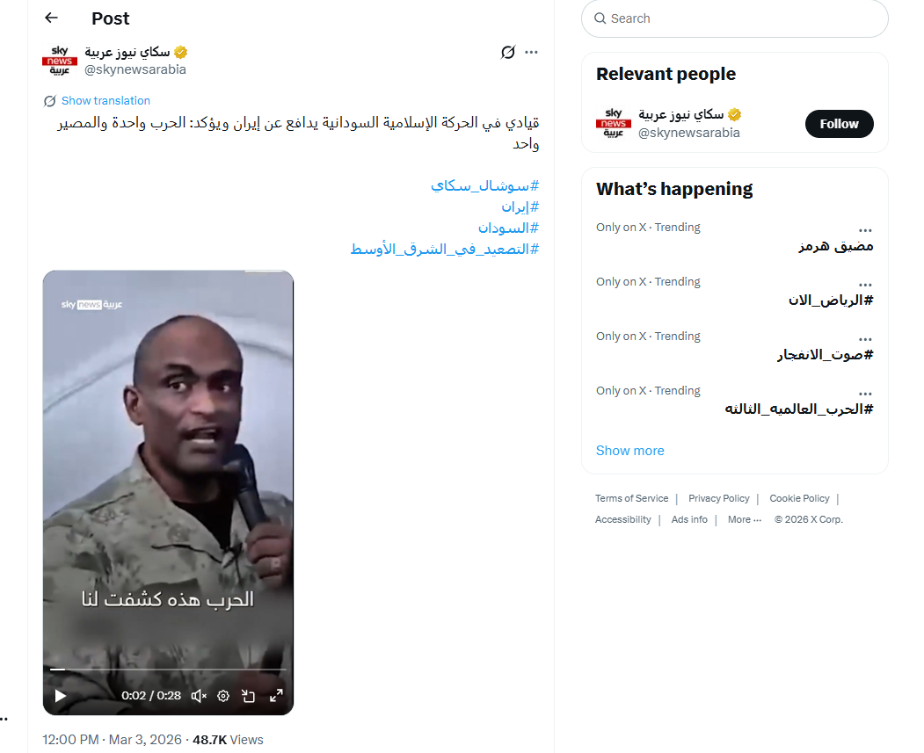Play the video with the play button
This screenshot has height=753, width=924.
tap(60, 696)
